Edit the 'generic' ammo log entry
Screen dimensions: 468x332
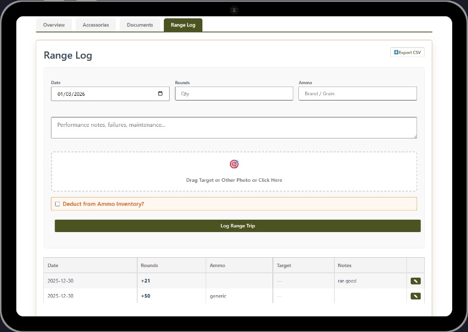tap(415, 296)
